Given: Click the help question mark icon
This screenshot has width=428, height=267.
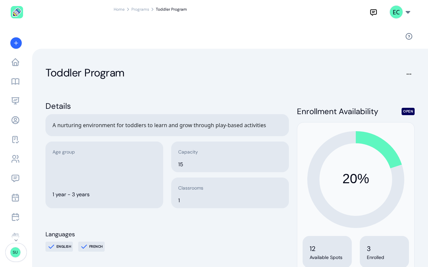Looking at the screenshot, I should pos(409,36).
